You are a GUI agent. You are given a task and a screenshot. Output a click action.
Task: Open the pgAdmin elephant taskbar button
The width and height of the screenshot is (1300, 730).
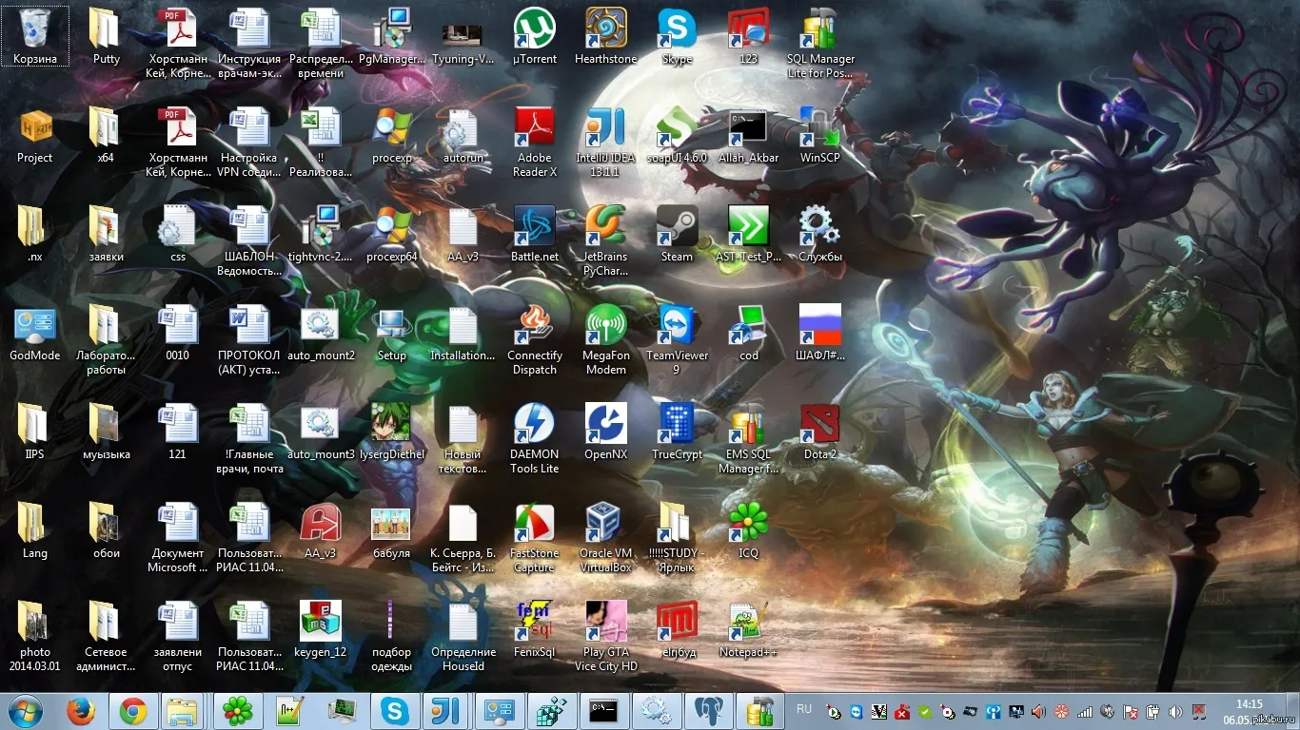pyautogui.click(x=709, y=711)
